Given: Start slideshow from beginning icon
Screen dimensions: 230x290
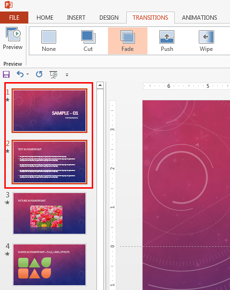Looking at the screenshot, I should pos(53,74).
